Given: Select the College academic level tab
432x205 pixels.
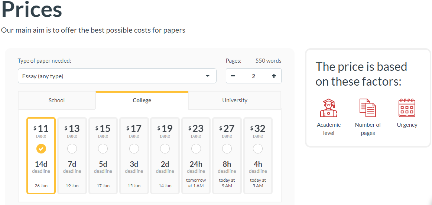Looking at the screenshot, I should 142,100.
